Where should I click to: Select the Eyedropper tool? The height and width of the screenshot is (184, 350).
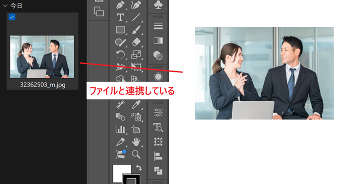136,104
